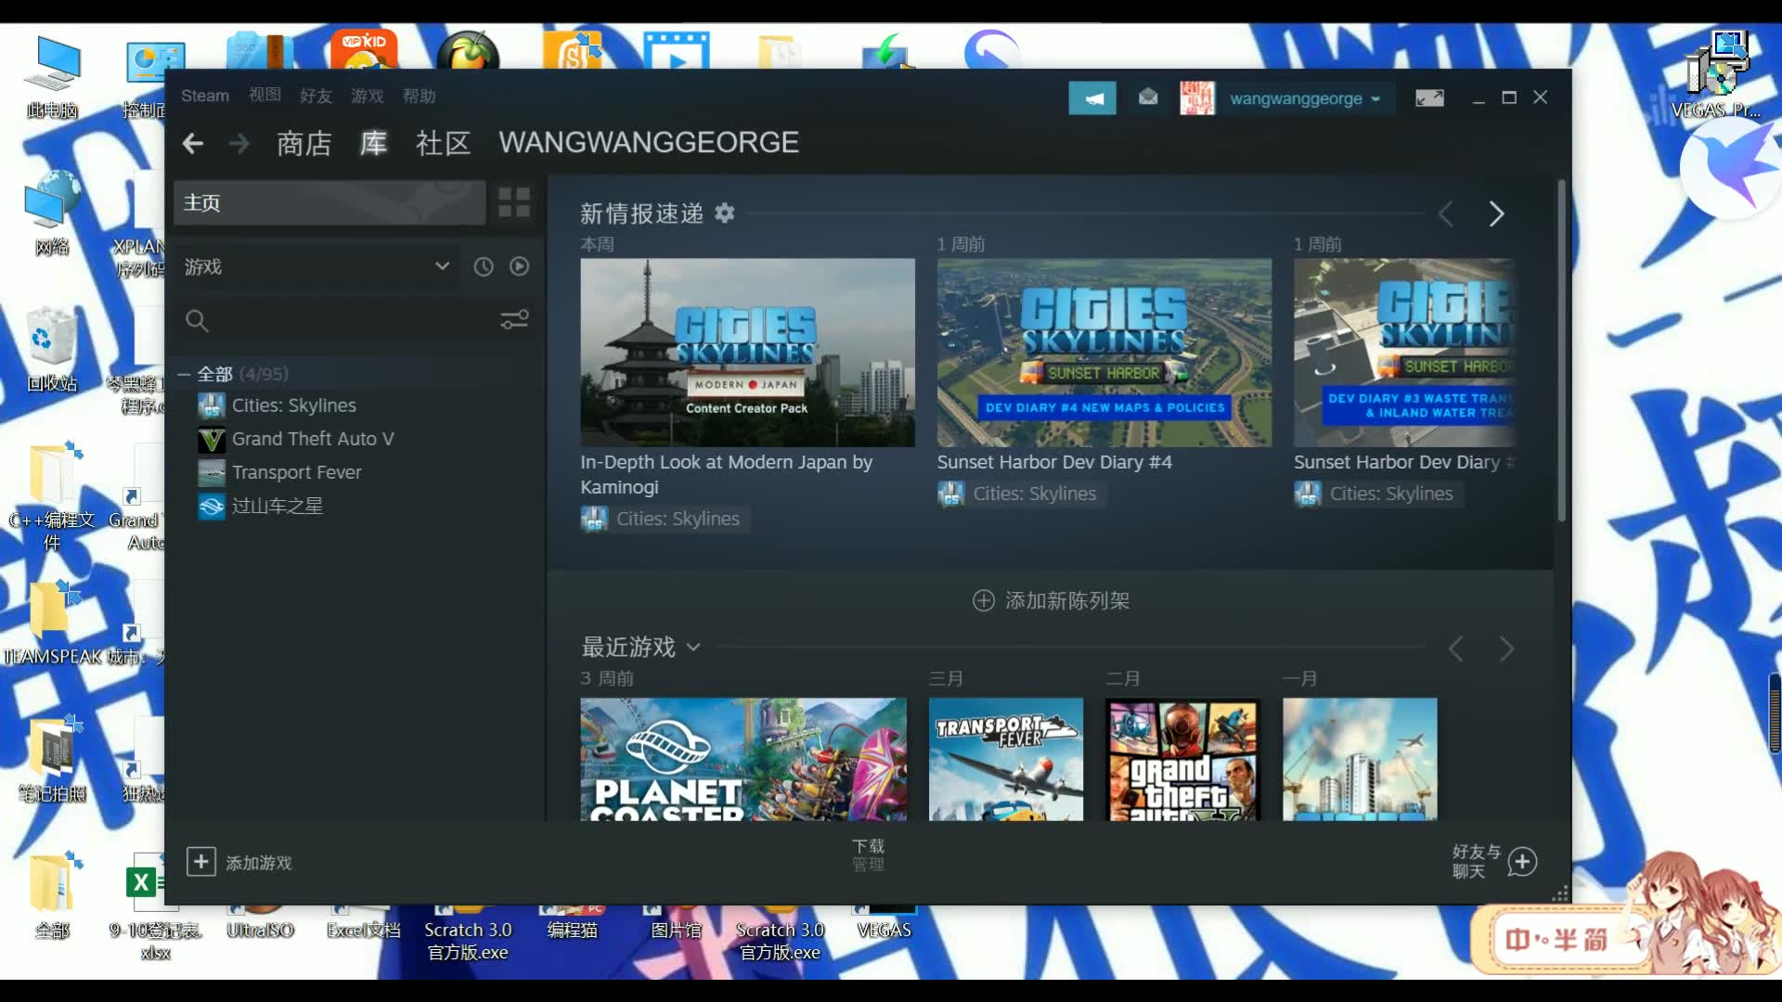
Task: Collapse the 全部 games category
Action: [x=185, y=374]
